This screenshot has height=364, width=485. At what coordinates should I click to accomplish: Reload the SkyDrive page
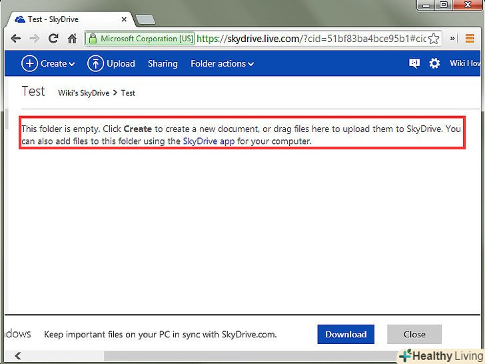[53, 39]
